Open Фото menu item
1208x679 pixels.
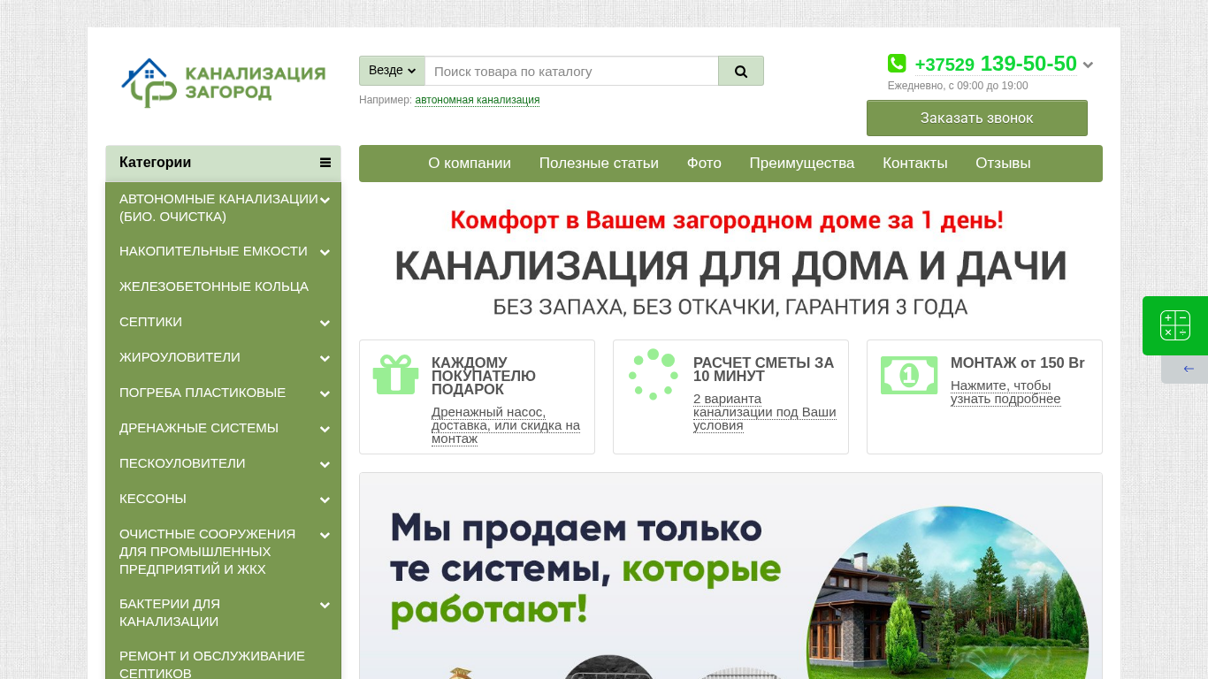(704, 164)
